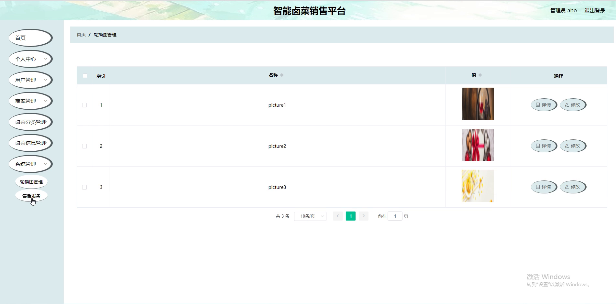Sort table by 值 column arrows
Screen dimensions: 616x304
[x=480, y=75]
